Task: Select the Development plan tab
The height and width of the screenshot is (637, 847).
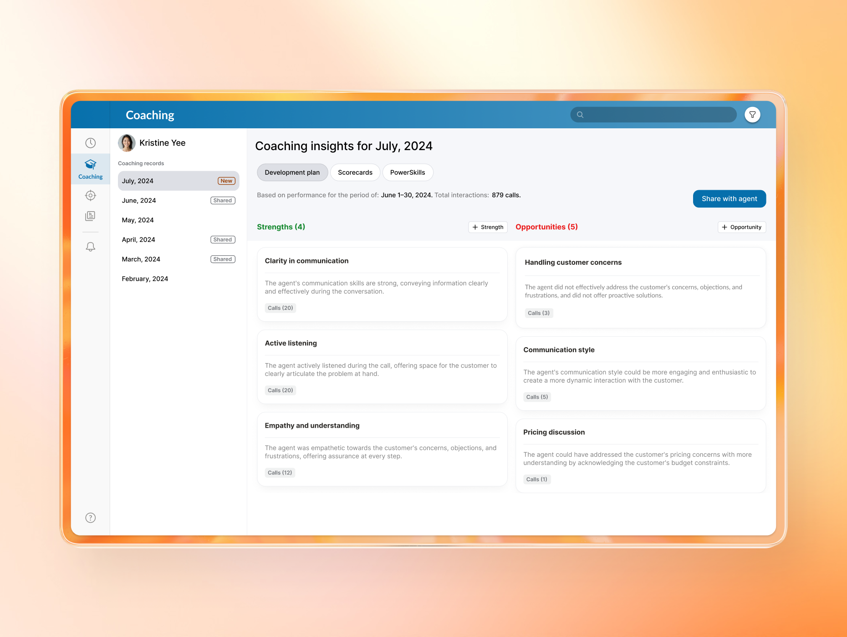Action: coord(292,172)
